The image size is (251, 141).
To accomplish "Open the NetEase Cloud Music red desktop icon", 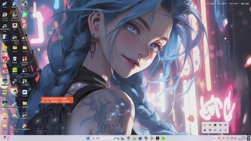I will (5, 60).
